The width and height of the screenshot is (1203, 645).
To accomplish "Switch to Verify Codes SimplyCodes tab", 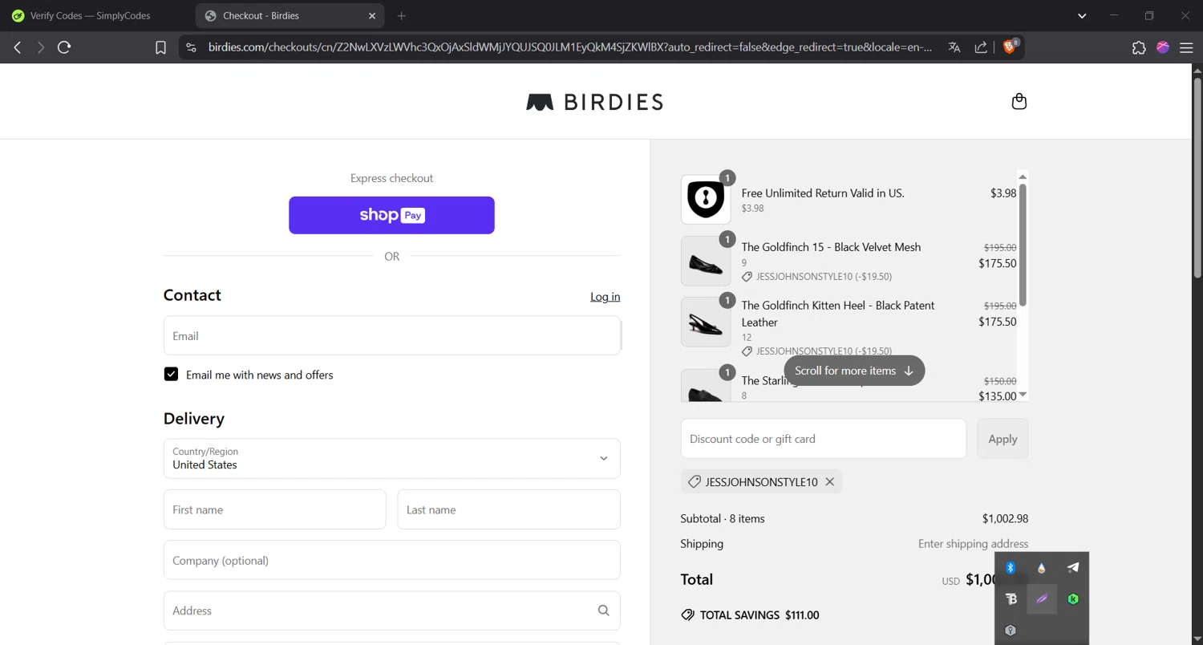I will click(91, 15).
